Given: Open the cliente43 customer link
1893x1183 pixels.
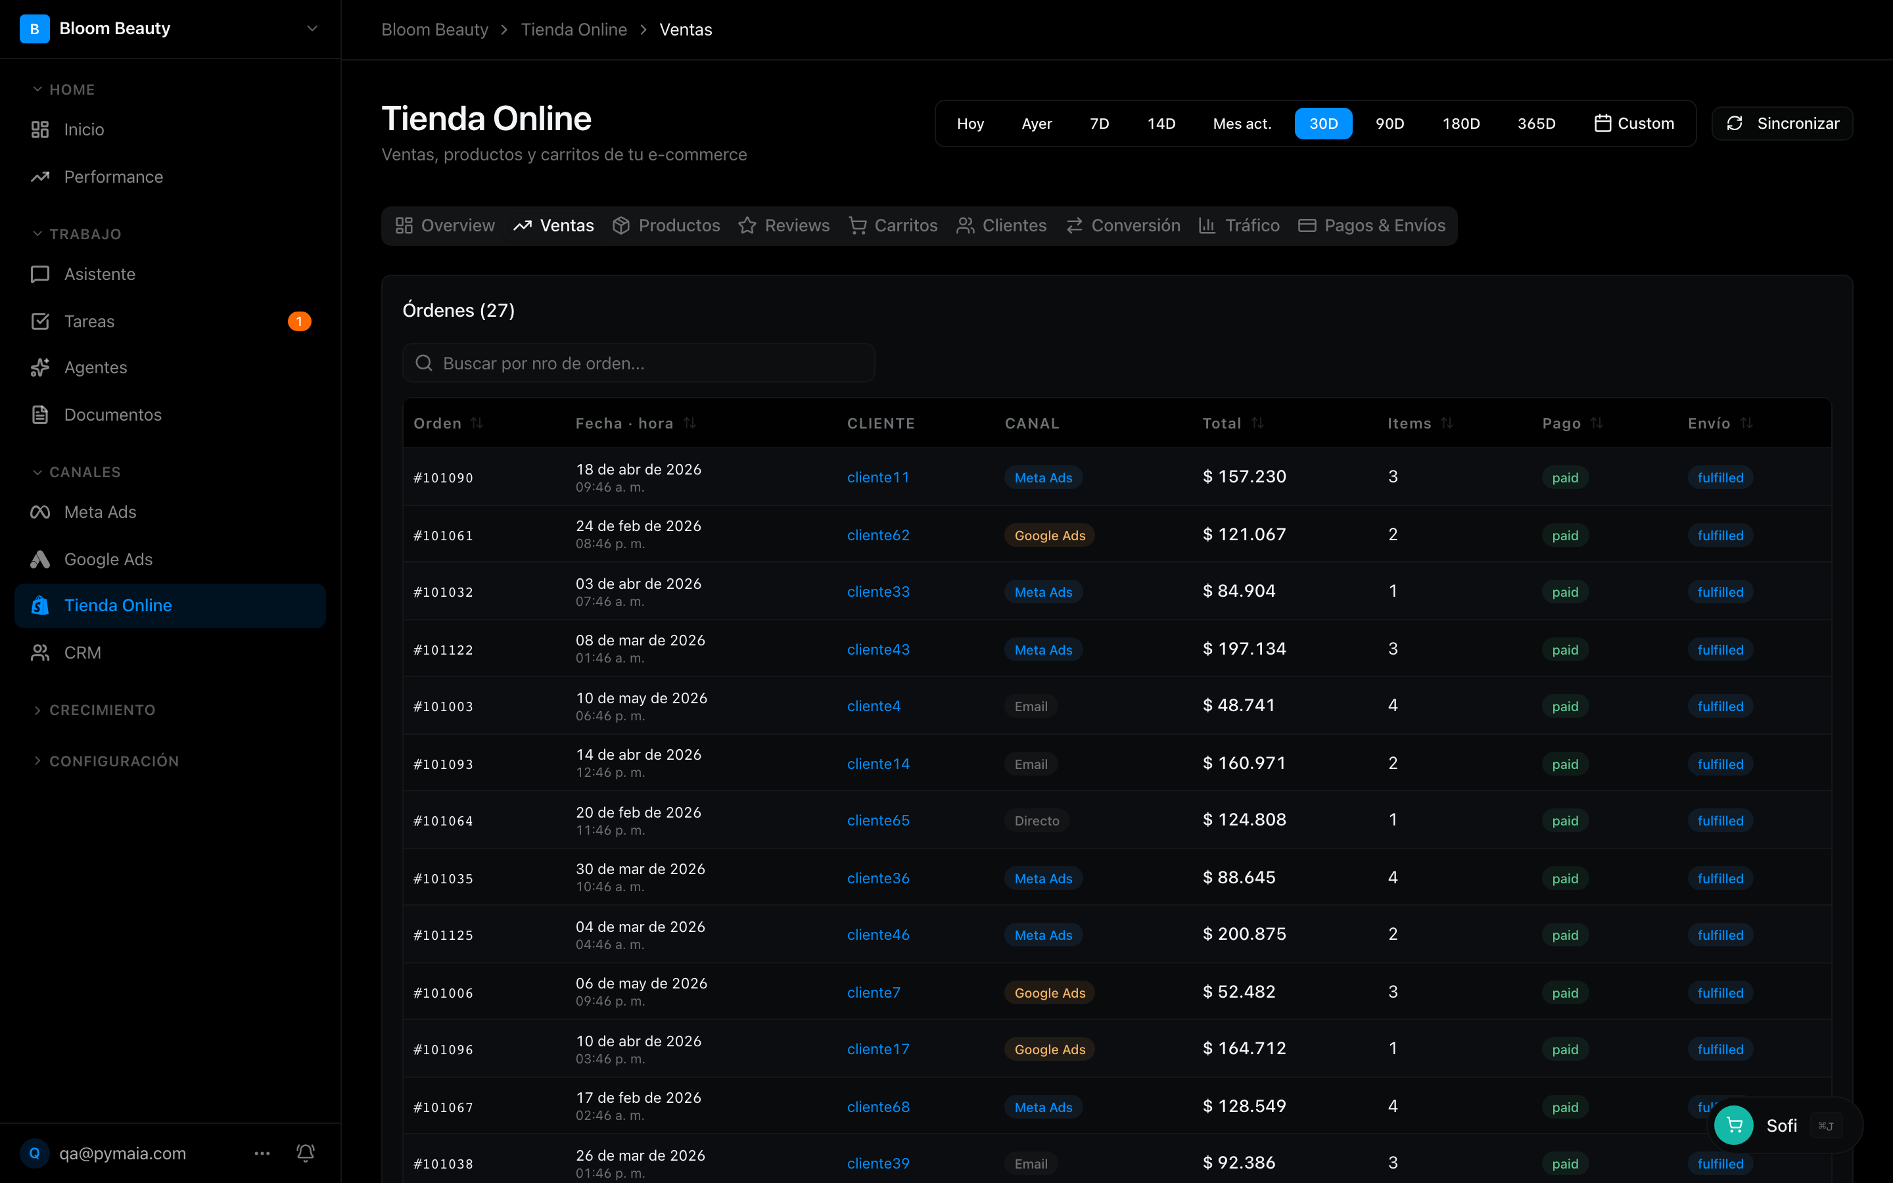Looking at the screenshot, I should (877, 649).
